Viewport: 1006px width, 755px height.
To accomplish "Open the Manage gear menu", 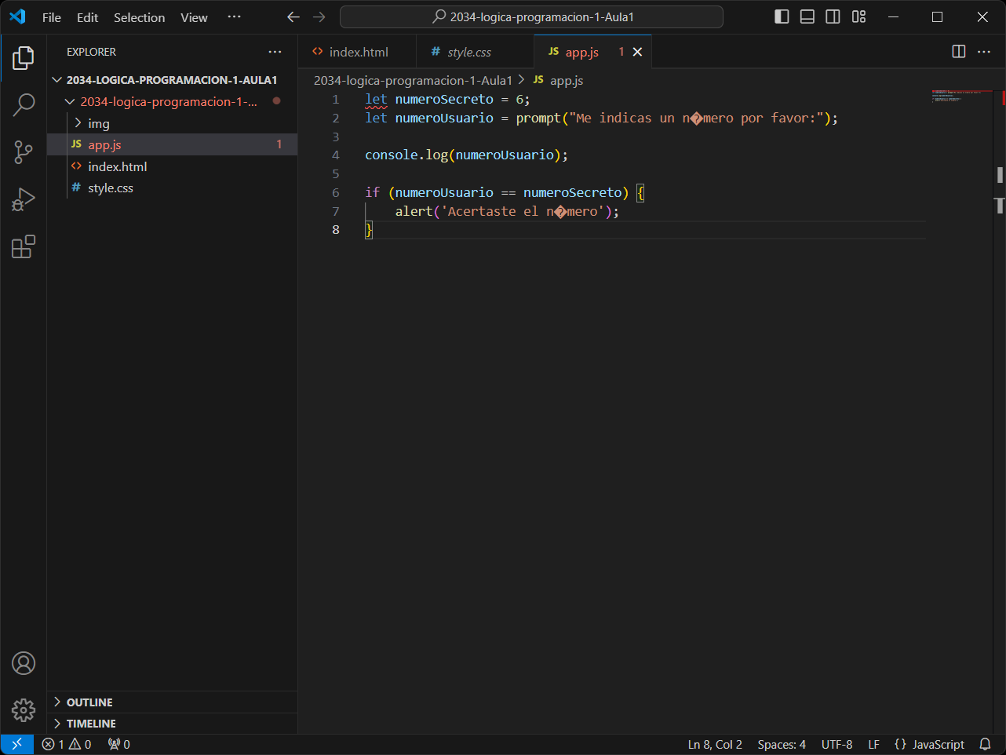I will (24, 709).
